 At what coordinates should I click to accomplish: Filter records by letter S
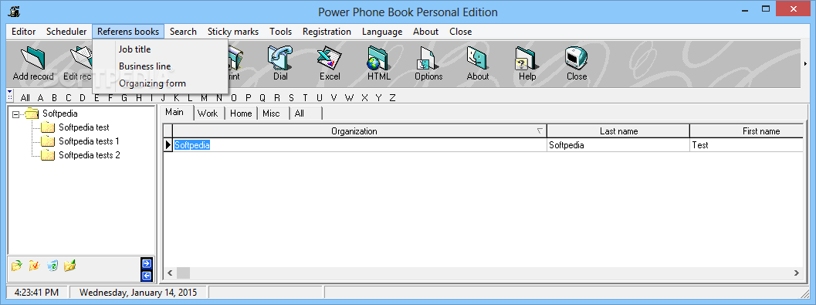[292, 97]
